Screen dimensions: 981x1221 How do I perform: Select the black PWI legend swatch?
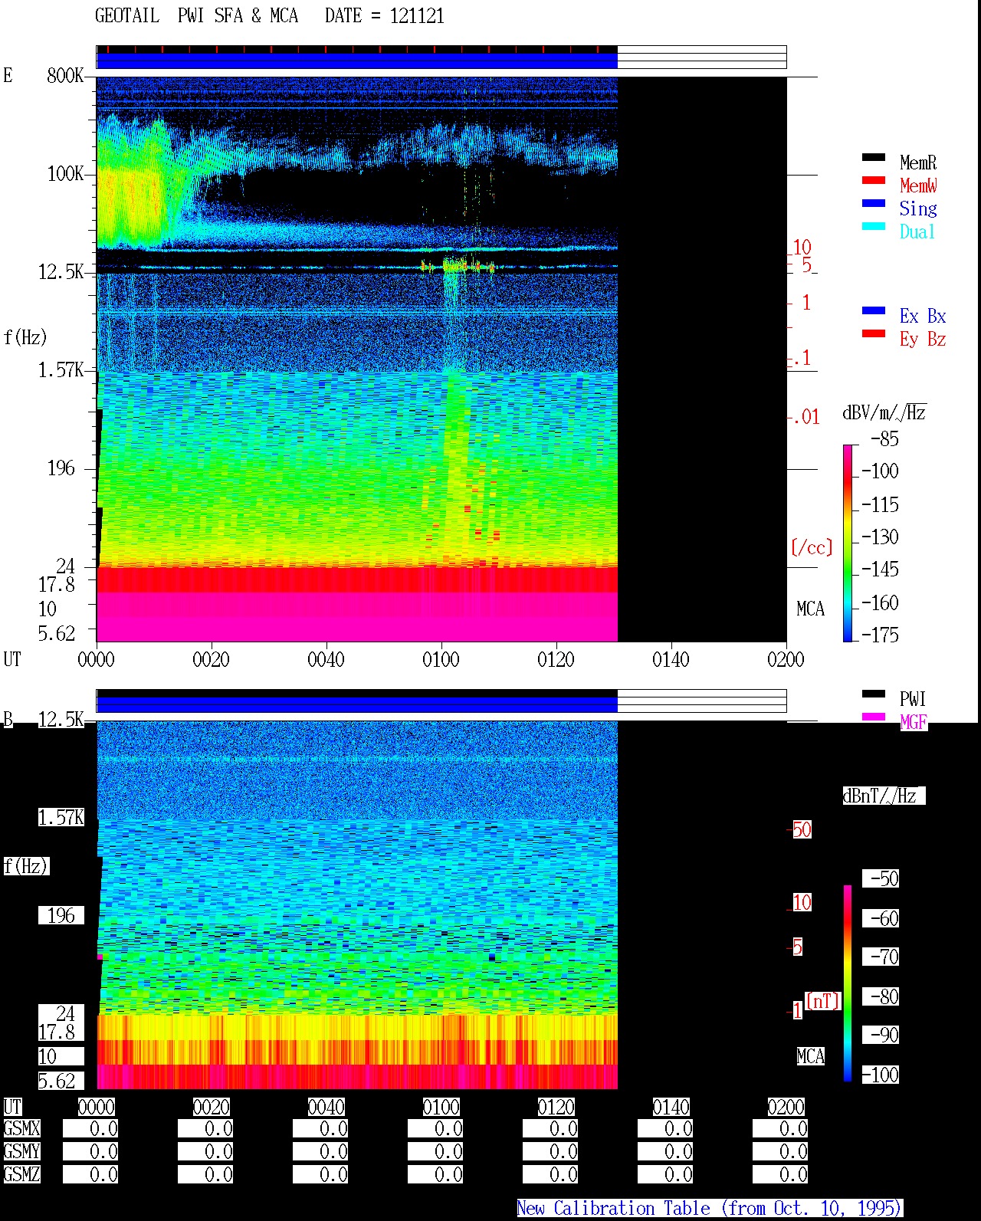[x=874, y=694]
